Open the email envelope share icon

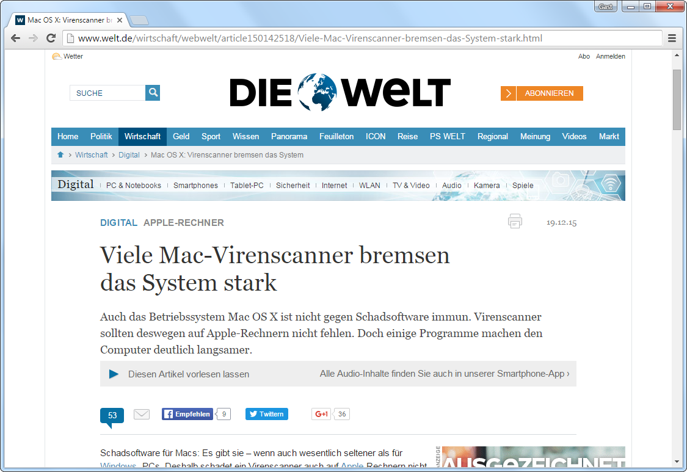click(x=142, y=415)
